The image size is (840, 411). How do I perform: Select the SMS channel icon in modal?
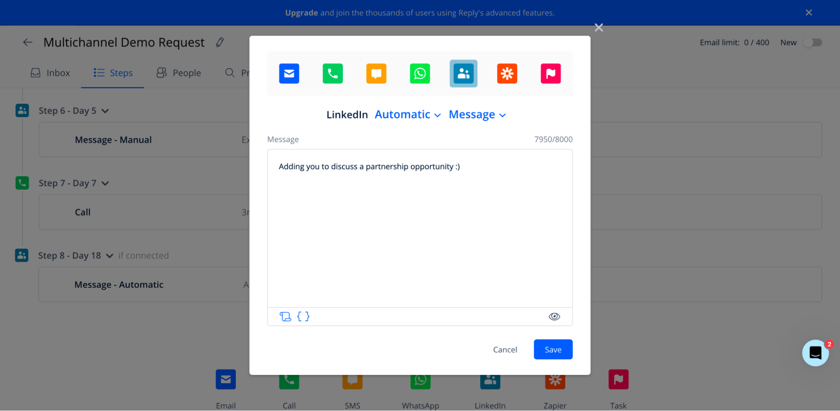click(376, 73)
